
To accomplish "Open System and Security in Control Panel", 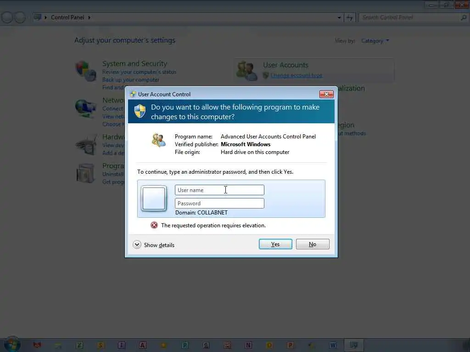I will [134, 63].
